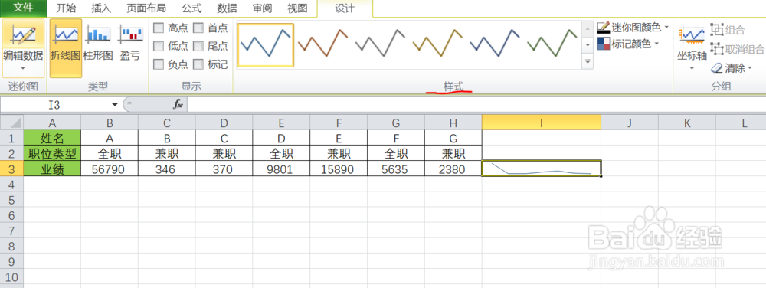
Task: Click the fx insert function icon
Action: [x=178, y=104]
